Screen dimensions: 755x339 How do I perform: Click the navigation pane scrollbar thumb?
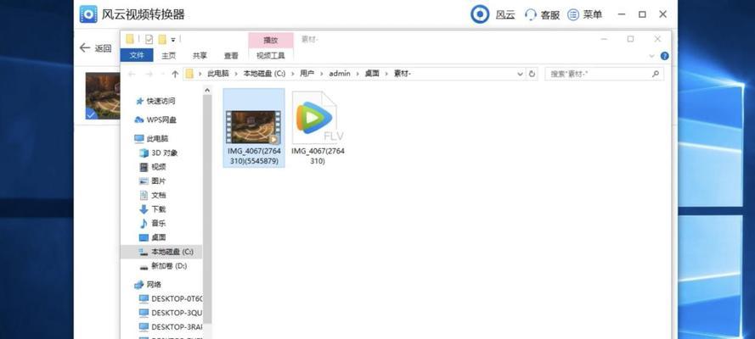click(x=207, y=208)
